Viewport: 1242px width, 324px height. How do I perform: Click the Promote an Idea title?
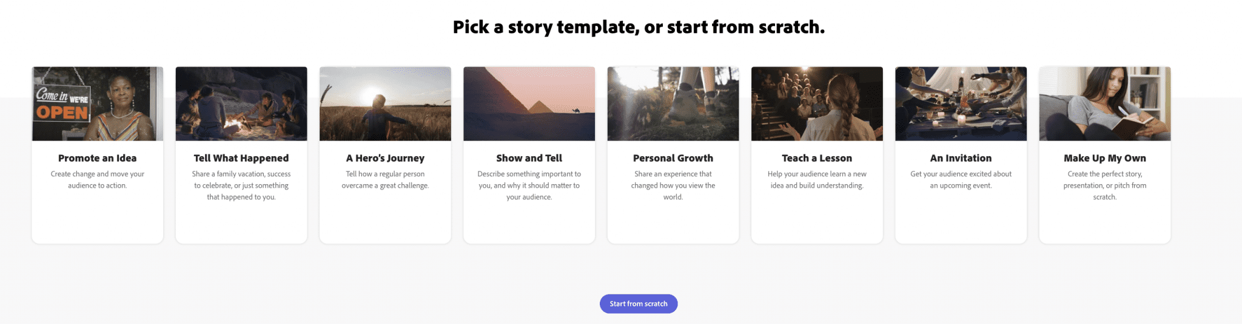click(98, 158)
